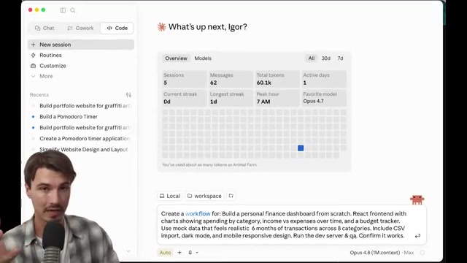
Task: Click the Sessions stat card
Action: tap(185, 79)
